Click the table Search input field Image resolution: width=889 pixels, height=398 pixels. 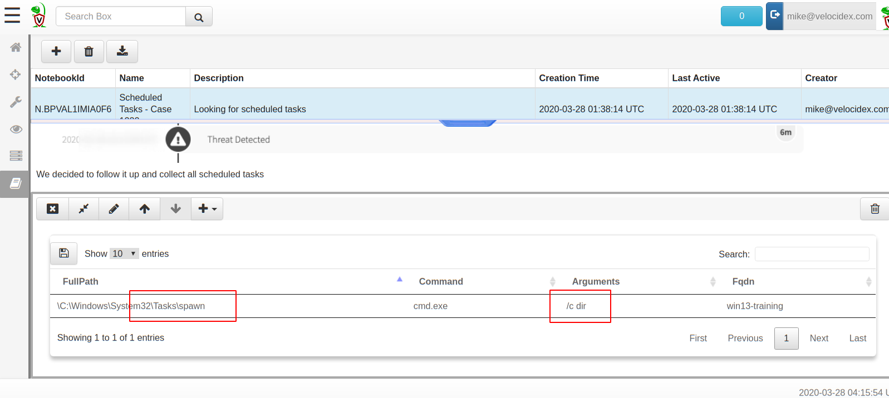tap(812, 254)
